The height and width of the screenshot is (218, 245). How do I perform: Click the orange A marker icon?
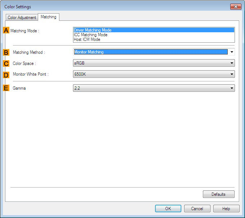coord(6,30)
